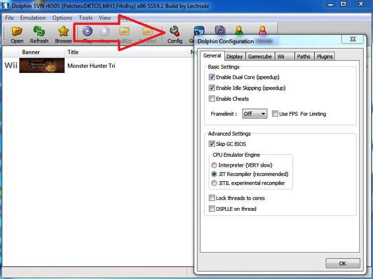Switch to the Plugins tab
The width and height of the screenshot is (373, 279).
point(324,56)
